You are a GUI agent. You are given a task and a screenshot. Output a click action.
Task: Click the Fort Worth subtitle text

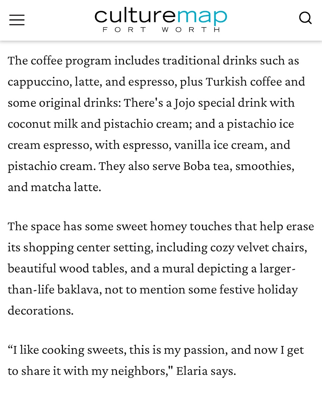click(161, 30)
